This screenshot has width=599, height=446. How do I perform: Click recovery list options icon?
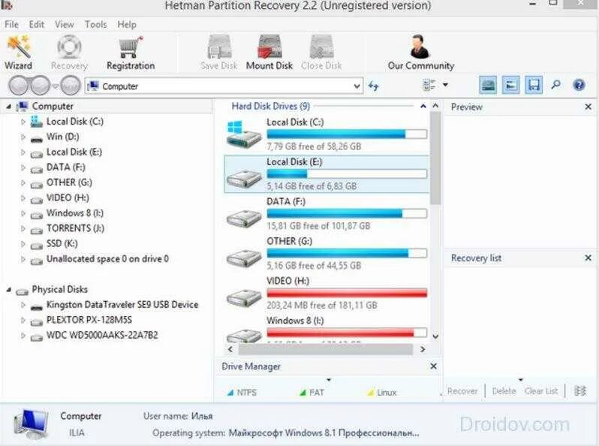coord(580,390)
